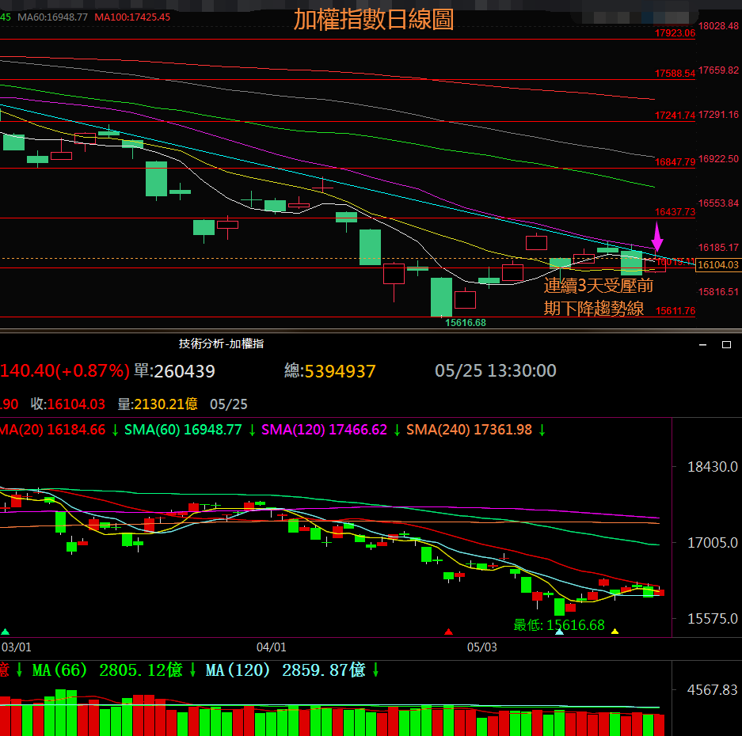The height and width of the screenshot is (736, 742).
Task: Toggle the SMA(120) 17466.62 indicator label
Action: tap(324, 431)
